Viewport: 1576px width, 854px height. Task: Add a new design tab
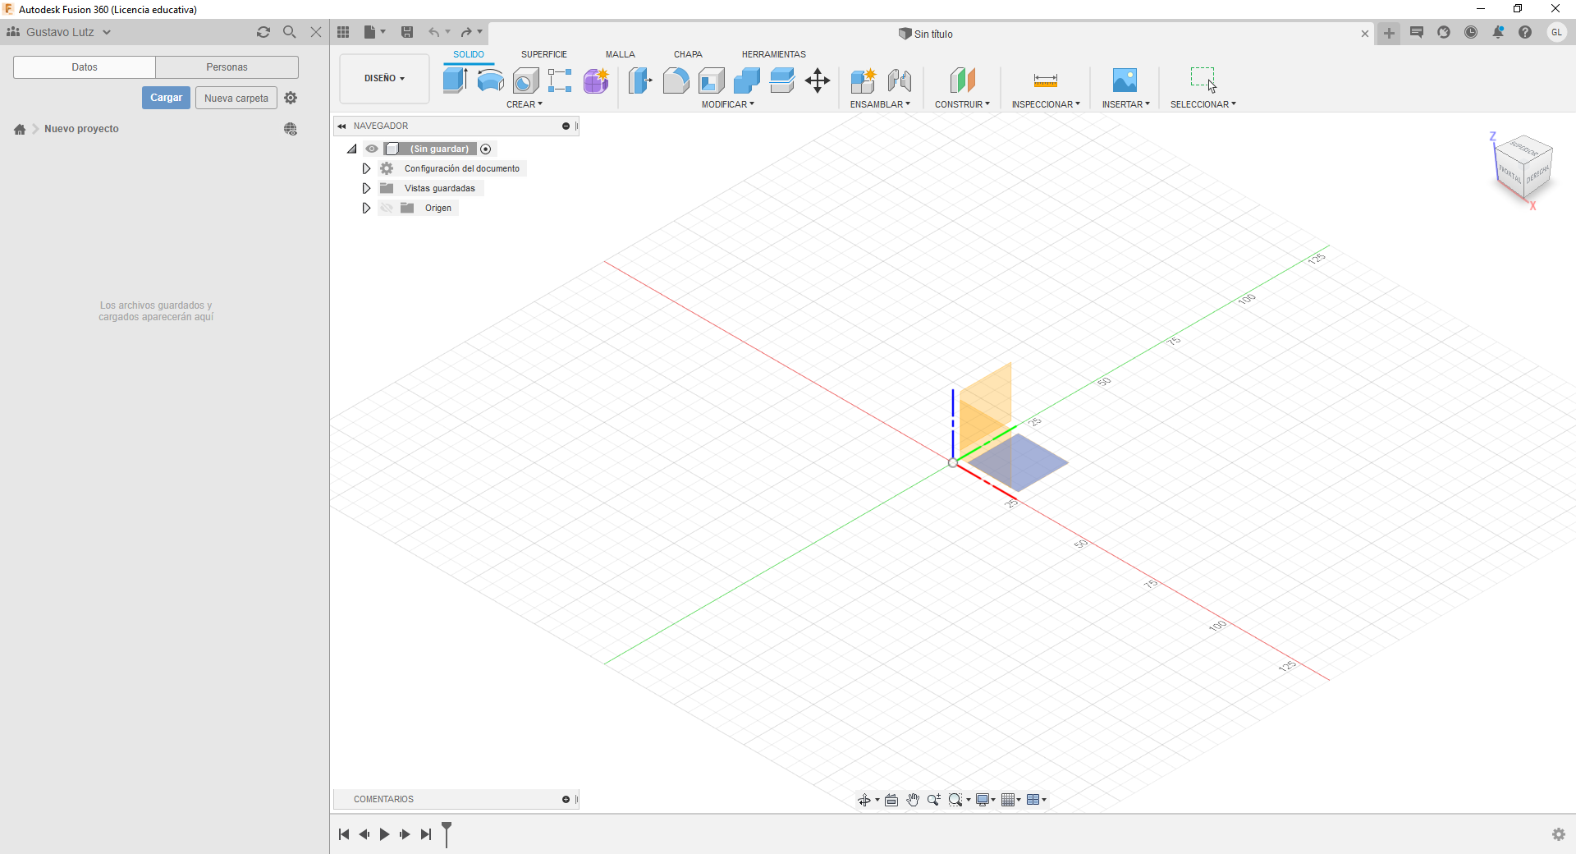click(x=1389, y=34)
